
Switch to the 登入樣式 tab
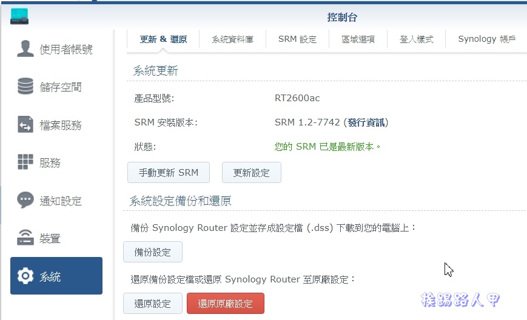tap(417, 39)
